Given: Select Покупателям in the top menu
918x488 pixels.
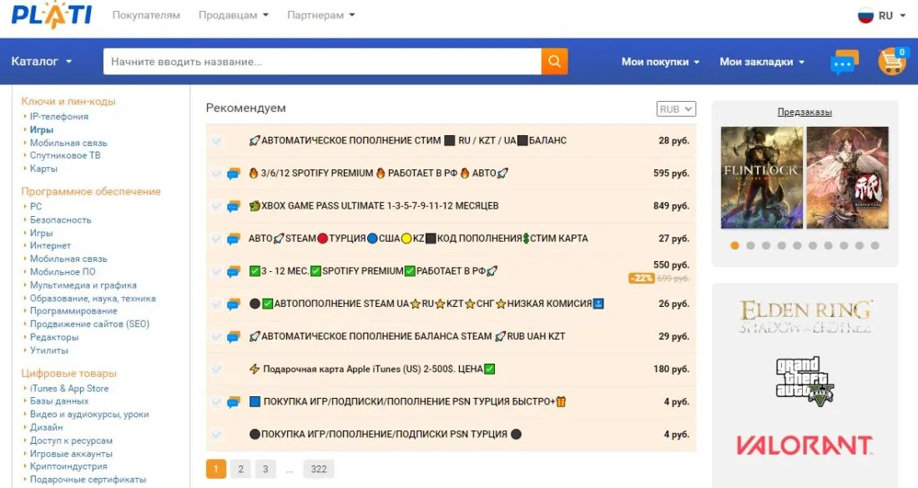Looking at the screenshot, I should (147, 15).
